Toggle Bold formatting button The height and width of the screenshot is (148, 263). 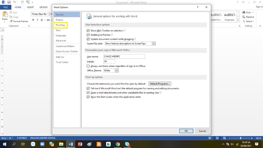33,20
